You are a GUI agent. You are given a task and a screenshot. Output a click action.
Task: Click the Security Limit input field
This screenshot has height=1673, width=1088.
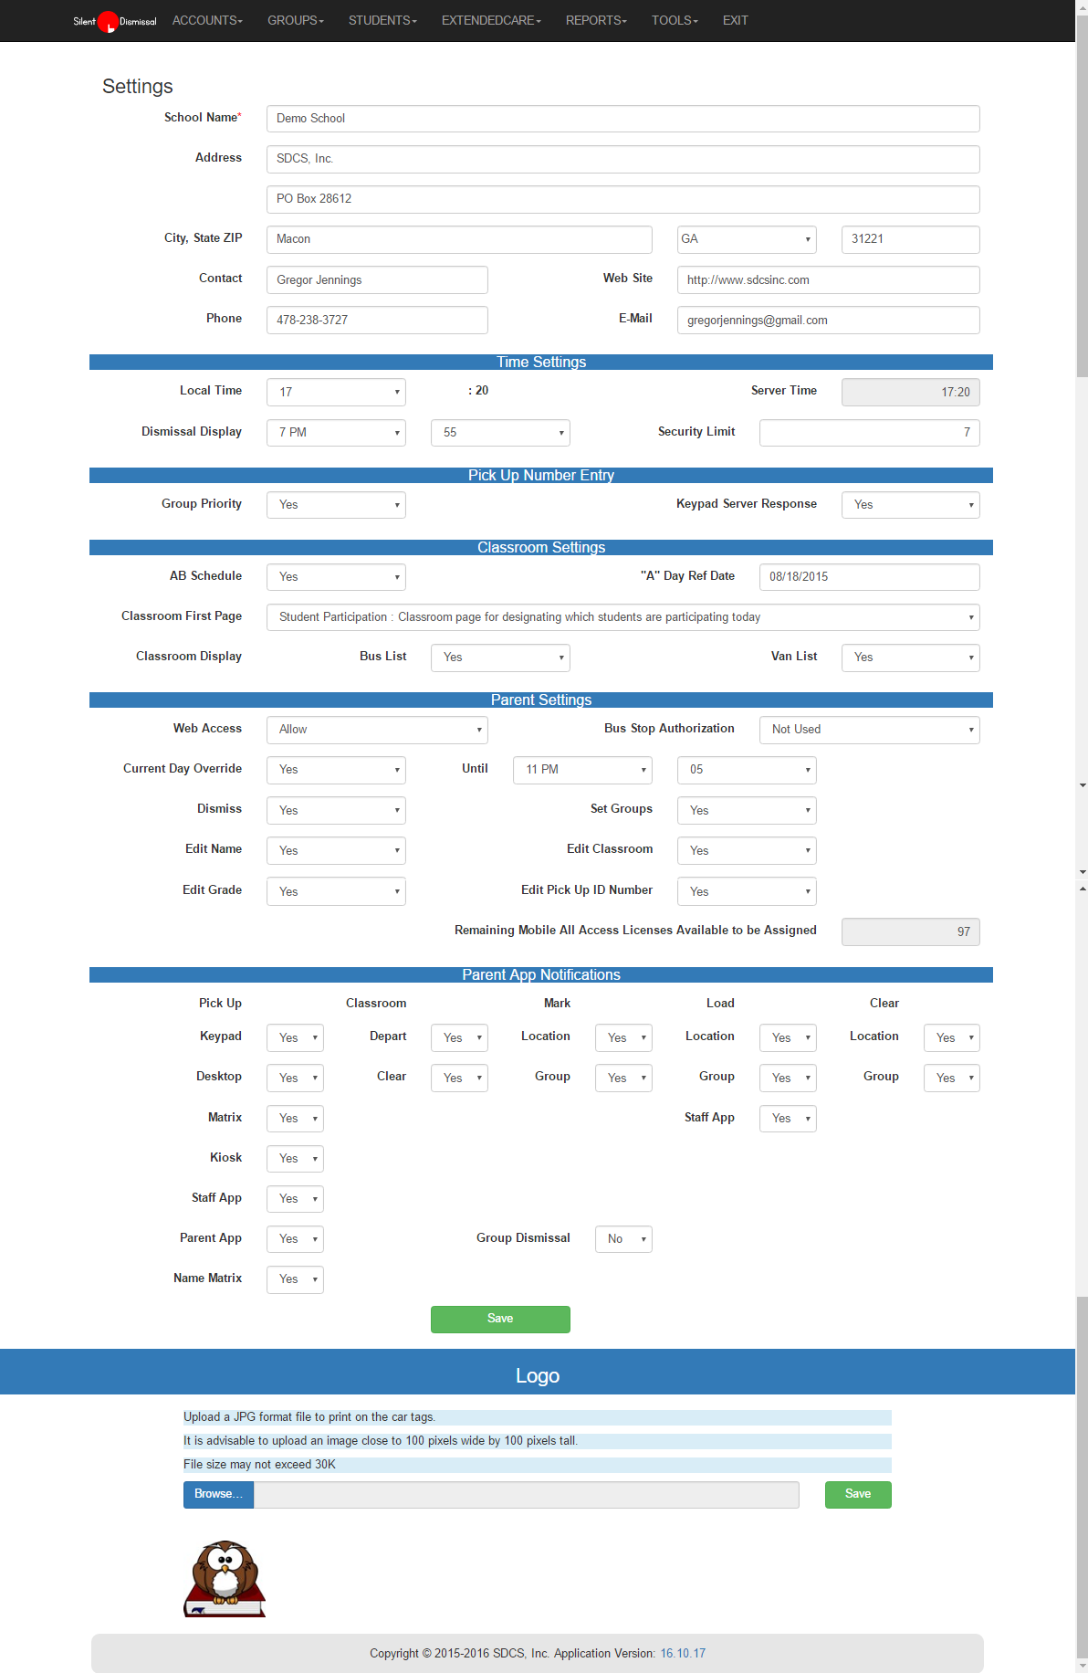point(869,433)
